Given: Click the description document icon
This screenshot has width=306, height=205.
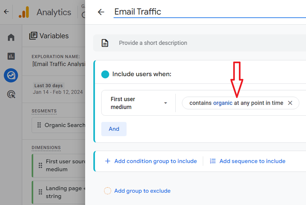Looking at the screenshot, I should [x=105, y=43].
